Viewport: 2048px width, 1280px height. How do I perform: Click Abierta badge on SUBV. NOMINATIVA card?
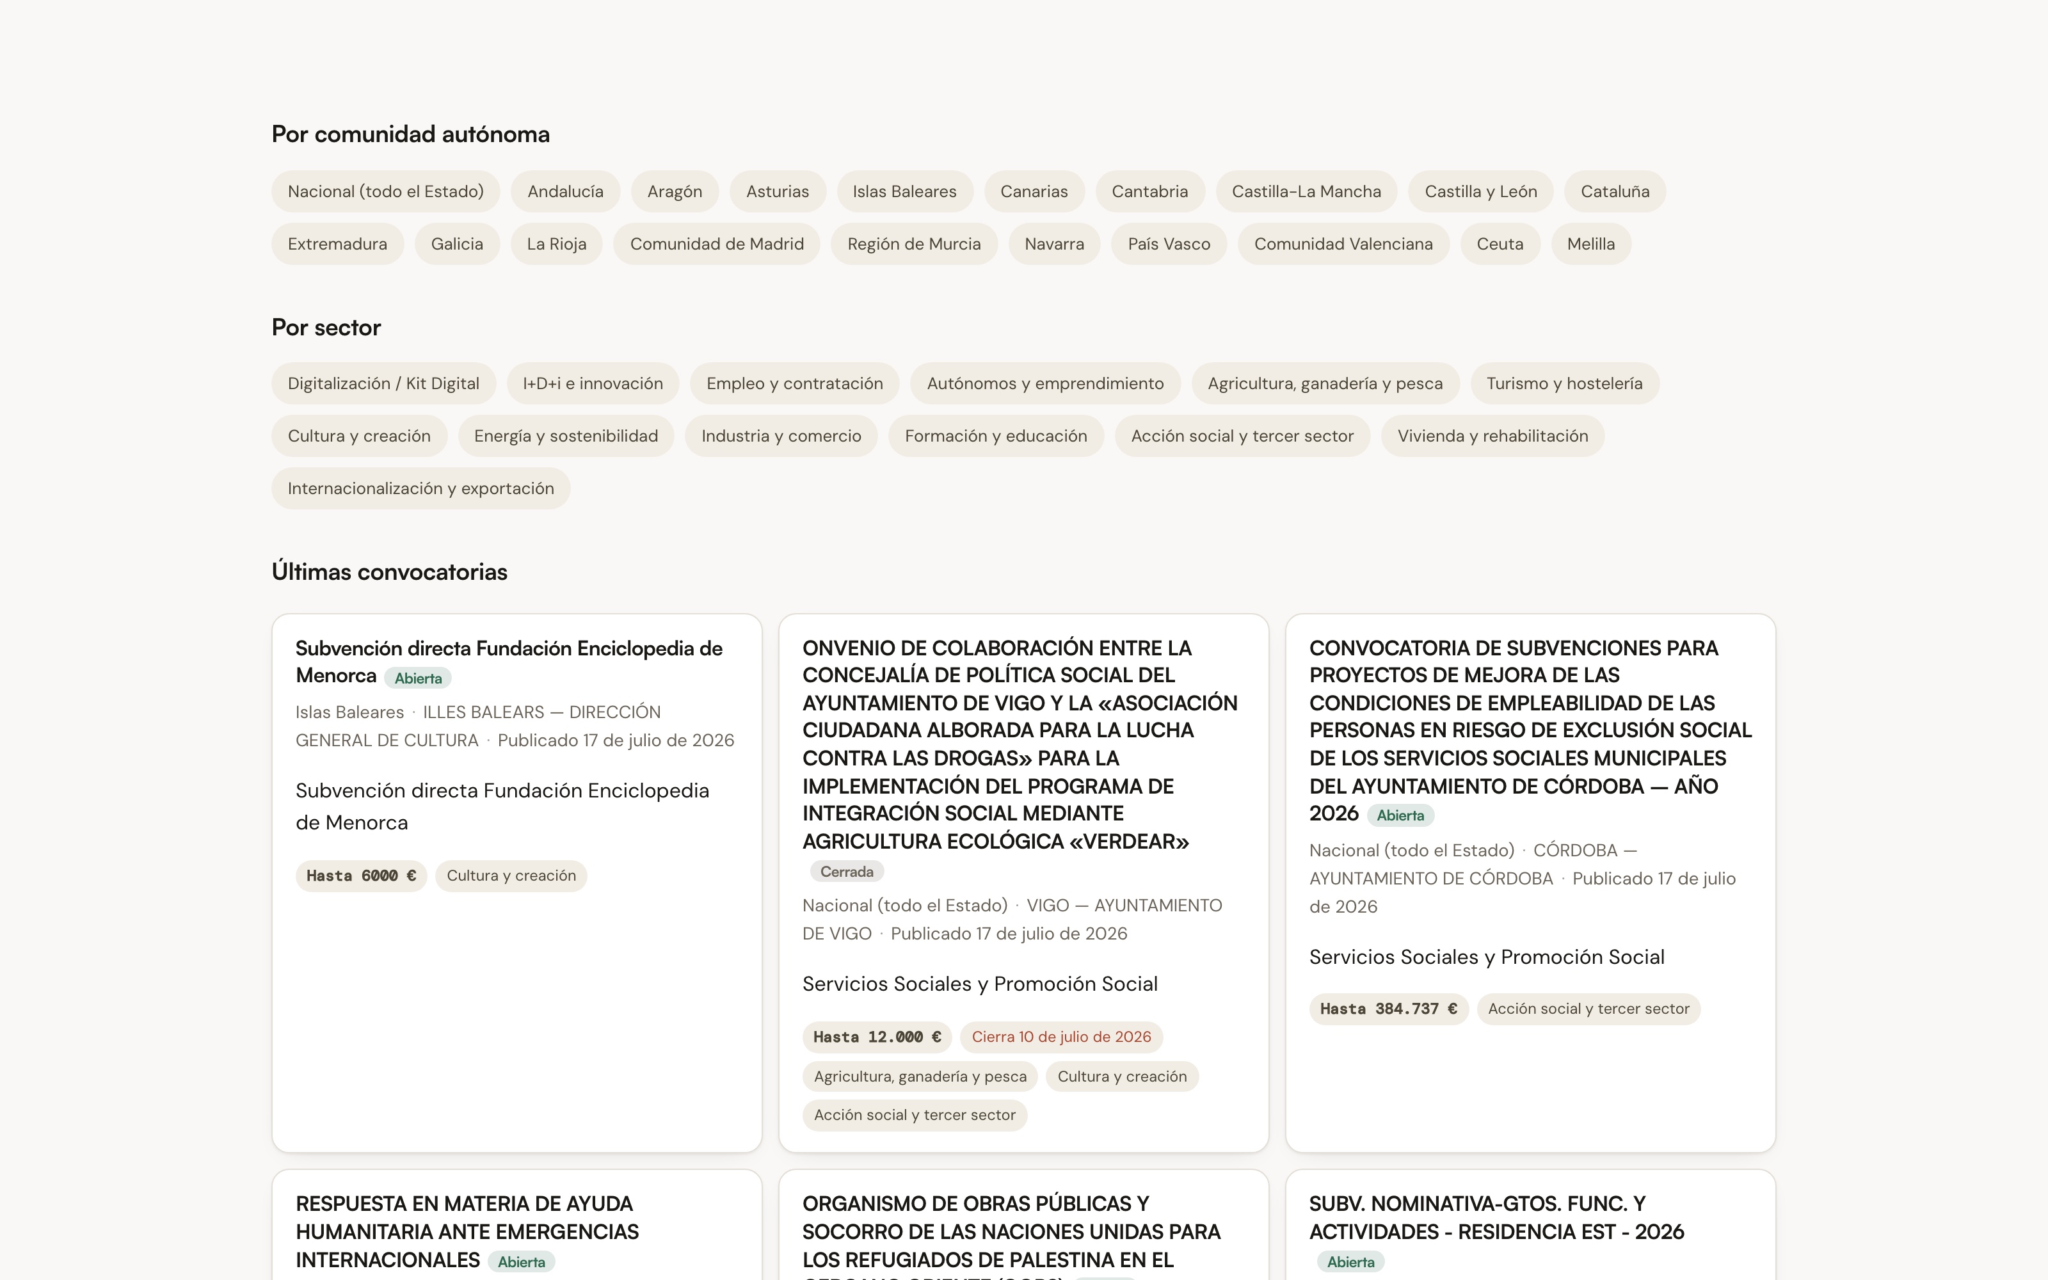pyautogui.click(x=1350, y=1262)
